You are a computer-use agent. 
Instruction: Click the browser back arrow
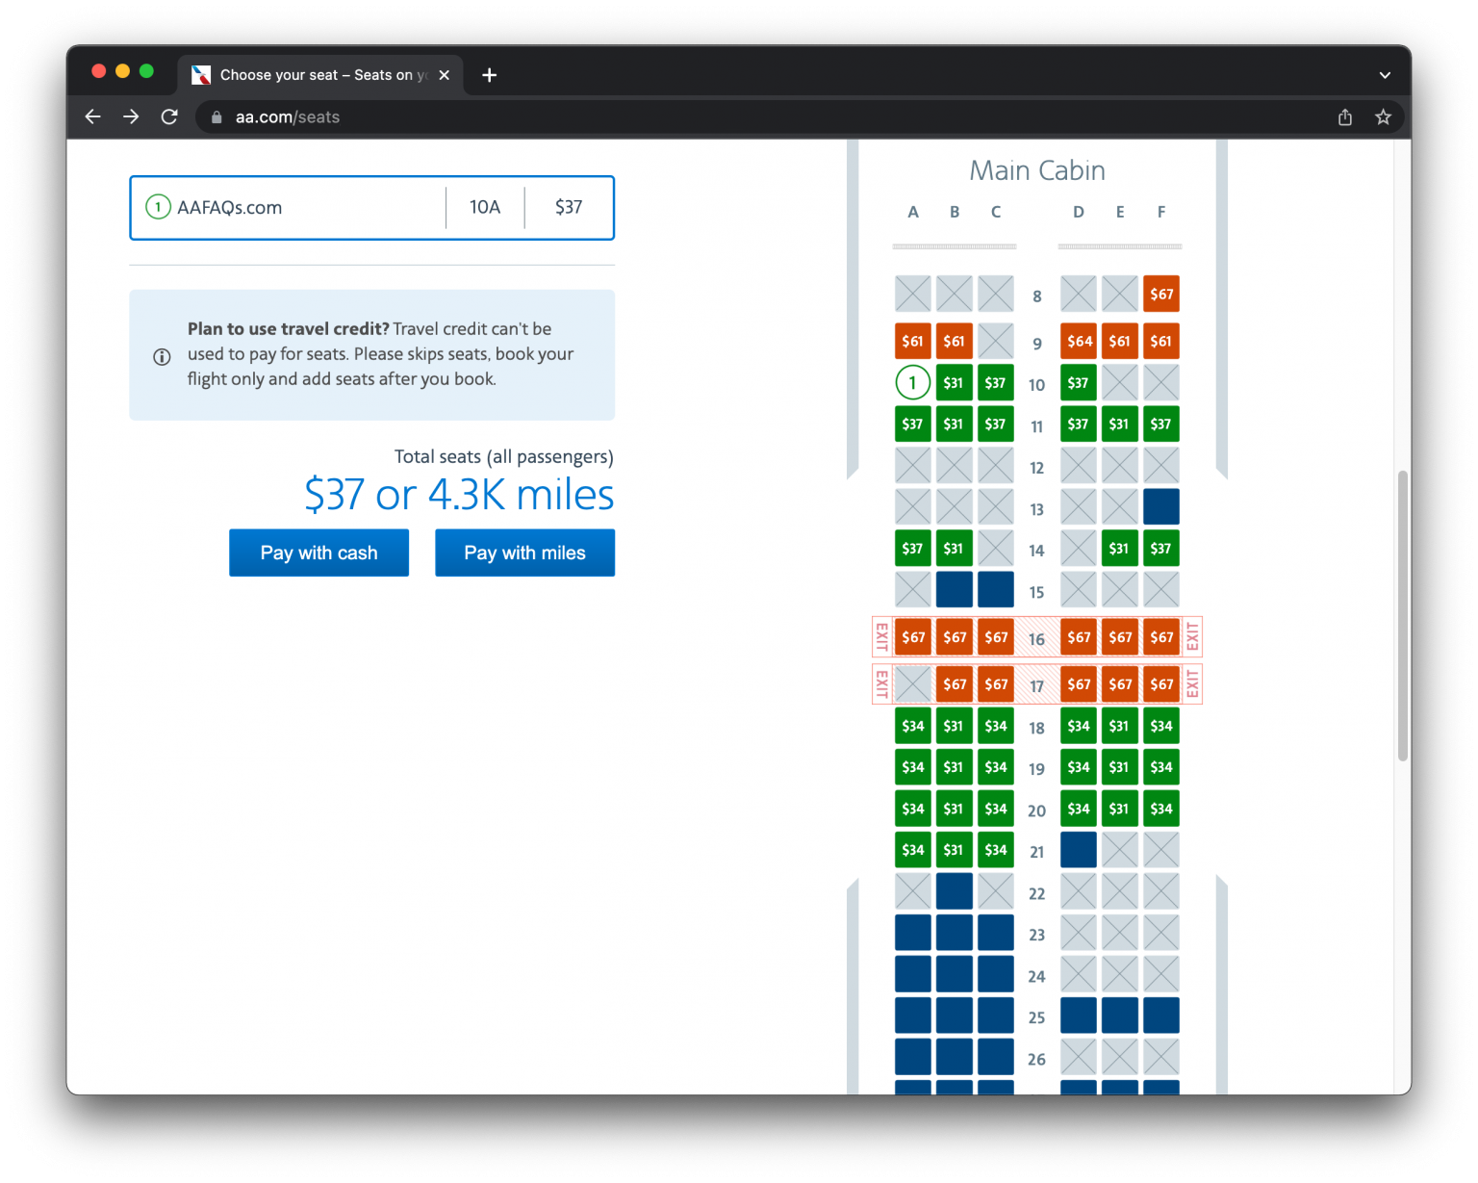tap(93, 116)
